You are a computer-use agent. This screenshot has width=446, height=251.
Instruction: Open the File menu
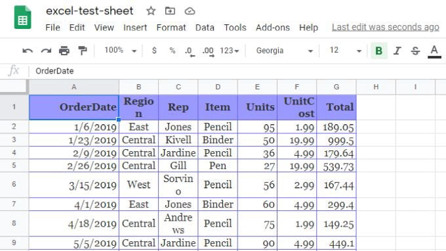[x=52, y=28]
